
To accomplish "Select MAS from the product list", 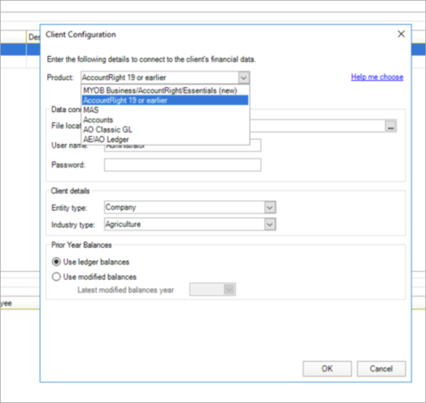I will coord(165,110).
